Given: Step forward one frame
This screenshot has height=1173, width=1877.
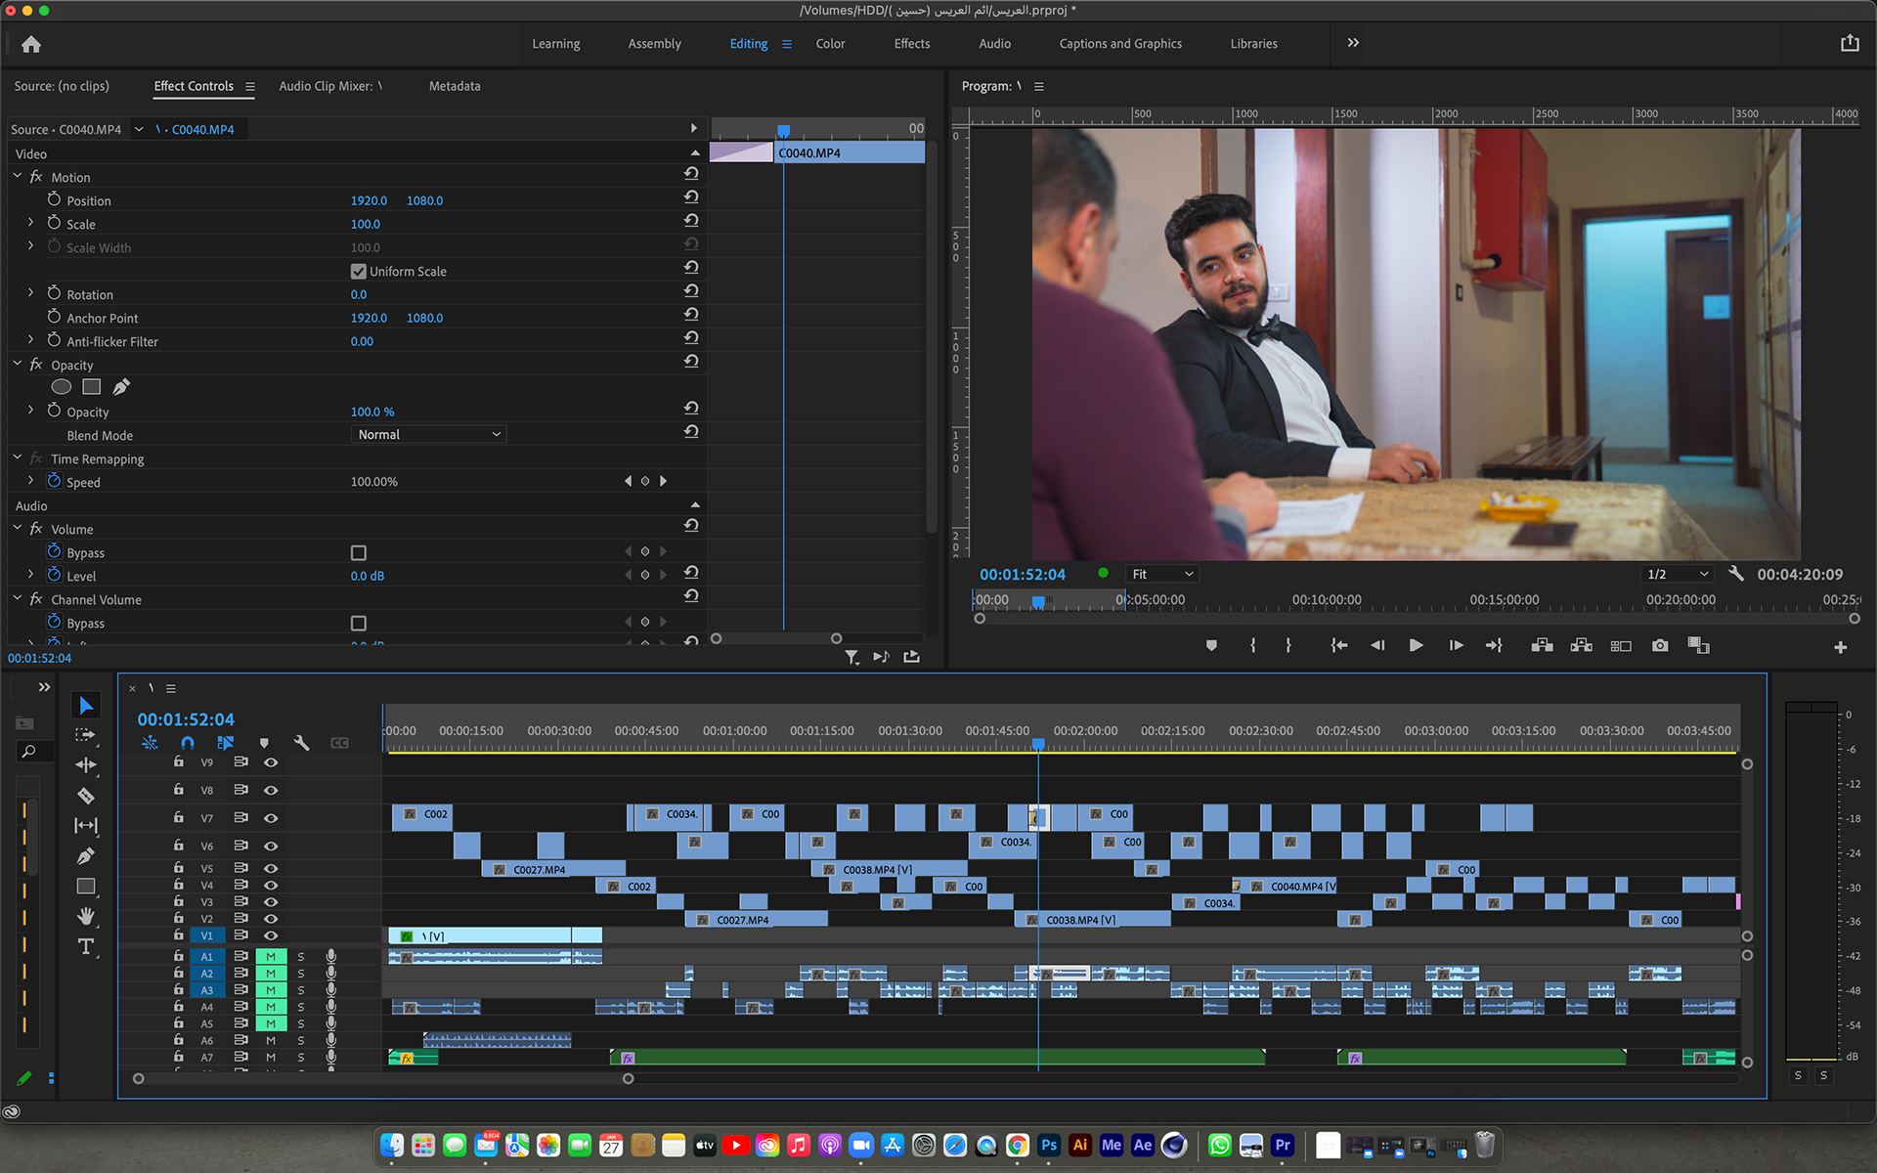Looking at the screenshot, I should (x=1456, y=646).
